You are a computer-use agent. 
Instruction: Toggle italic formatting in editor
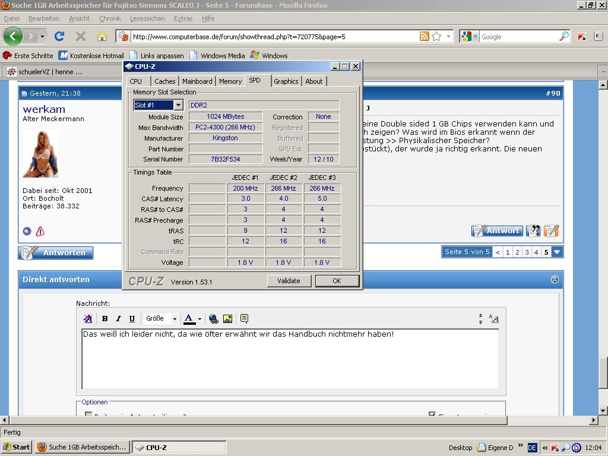point(118,319)
